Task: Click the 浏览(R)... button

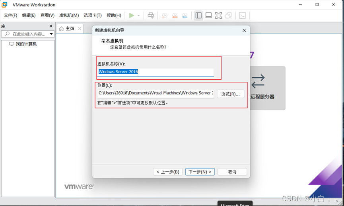Action: (230, 94)
